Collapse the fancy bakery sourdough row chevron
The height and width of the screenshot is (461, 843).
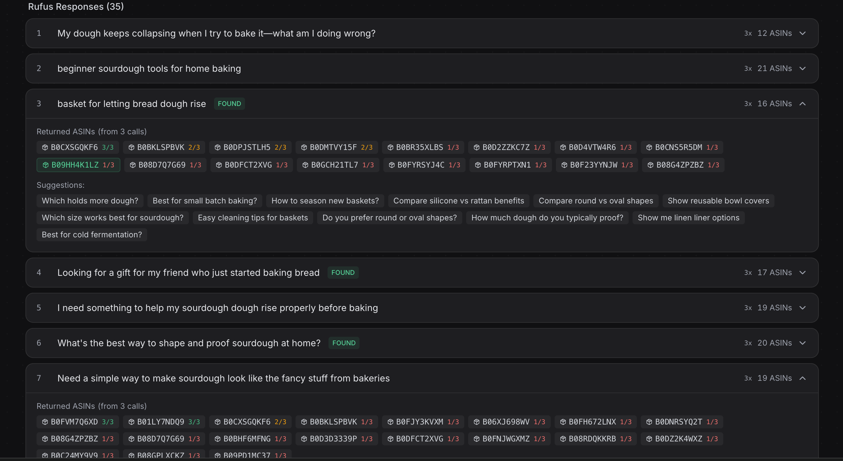[802, 378]
